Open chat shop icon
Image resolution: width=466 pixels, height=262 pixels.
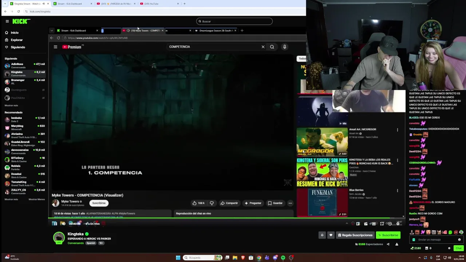427,248
